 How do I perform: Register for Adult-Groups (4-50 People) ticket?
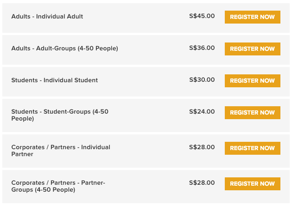[252, 49]
